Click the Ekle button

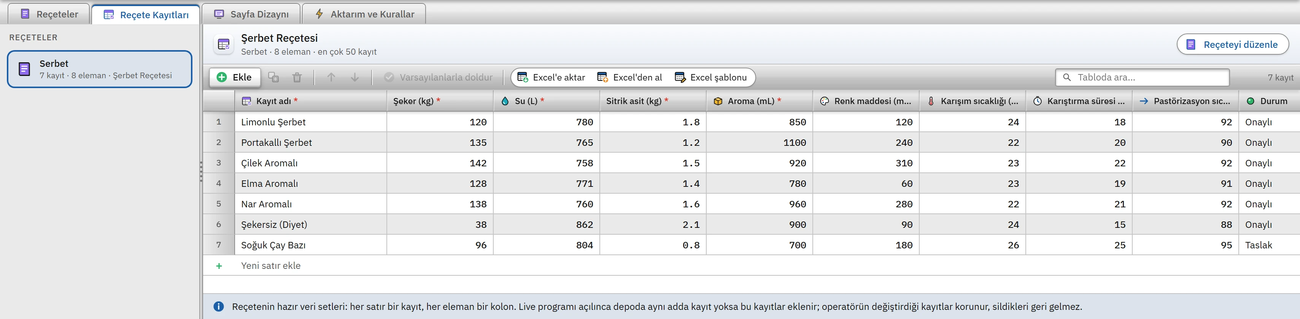(x=235, y=77)
